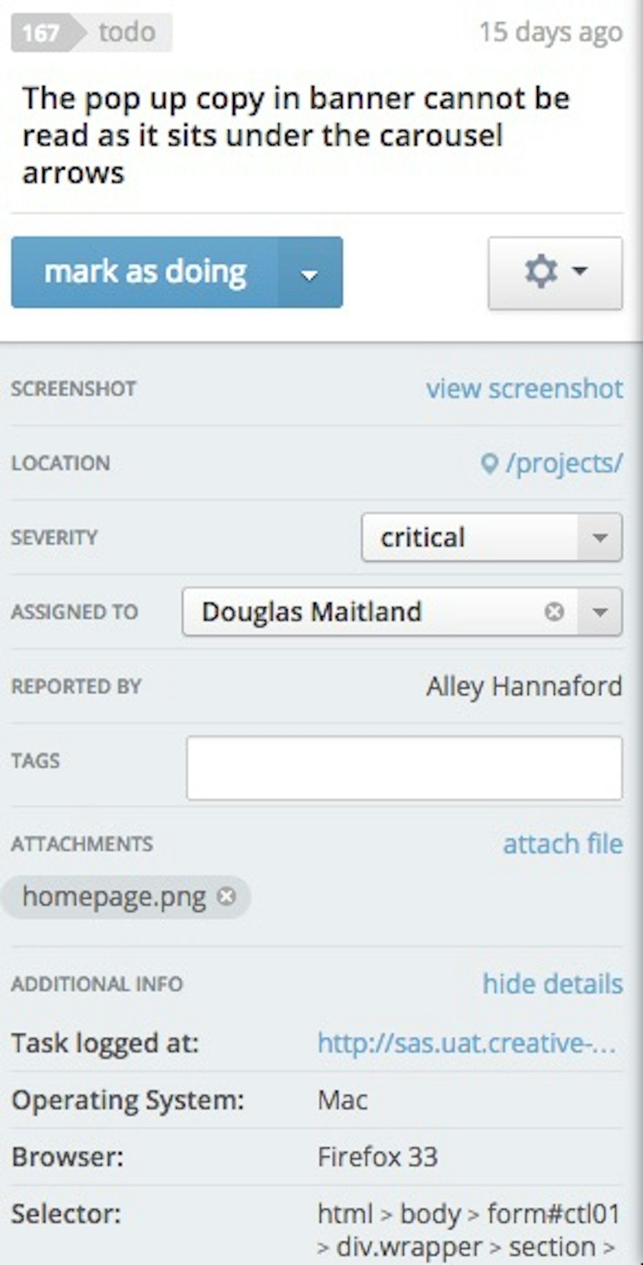This screenshot has width=643, height=1265.
Task: Expand the mark as doing dropdown arrow
Action: [x=310, y=273]
